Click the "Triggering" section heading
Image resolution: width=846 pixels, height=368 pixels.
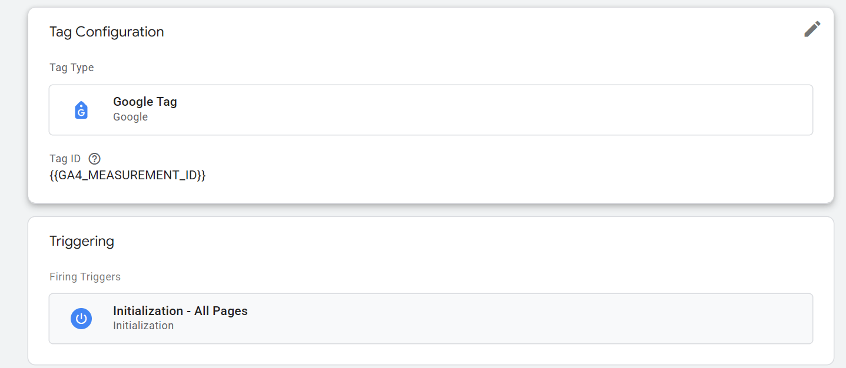tap(82, 241)
